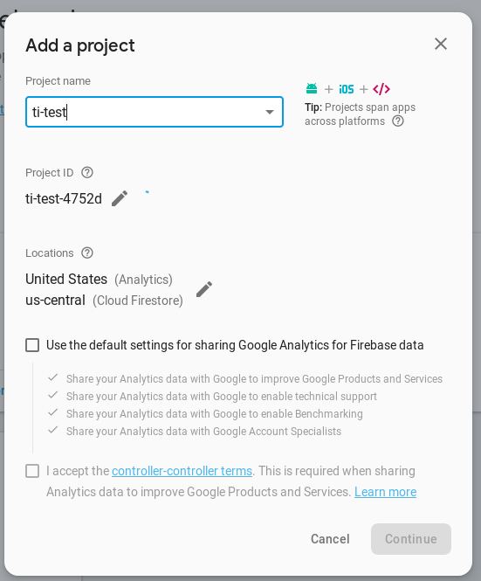Click the Continue button
The height and width of the screenshot is (581, 481).
tap(411, 539)
